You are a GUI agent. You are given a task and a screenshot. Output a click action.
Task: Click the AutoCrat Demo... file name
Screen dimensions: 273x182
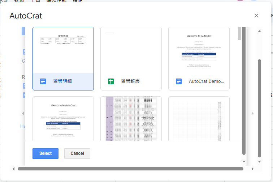206,81
